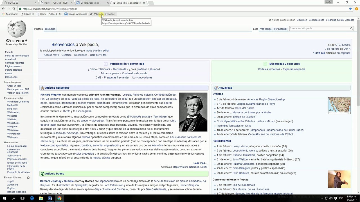
Task: Open File Explorer from the taskbar
Action: pos(41,198)
